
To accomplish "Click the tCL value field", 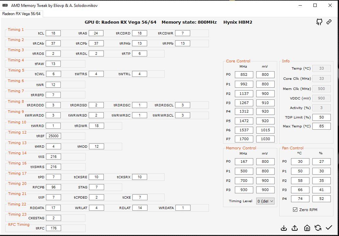I will point(53,33).
